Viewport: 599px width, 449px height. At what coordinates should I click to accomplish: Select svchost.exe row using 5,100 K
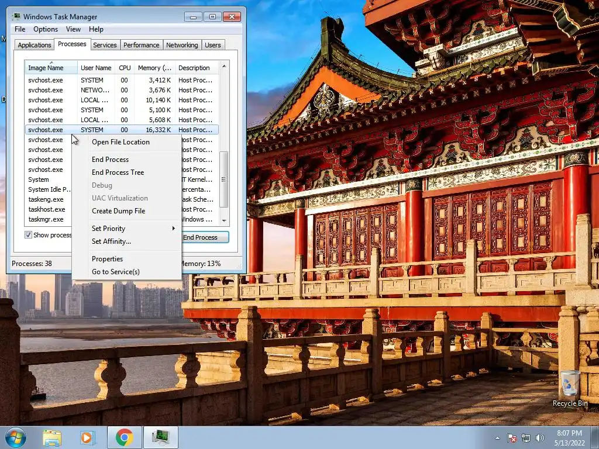[x=122, y=110]
